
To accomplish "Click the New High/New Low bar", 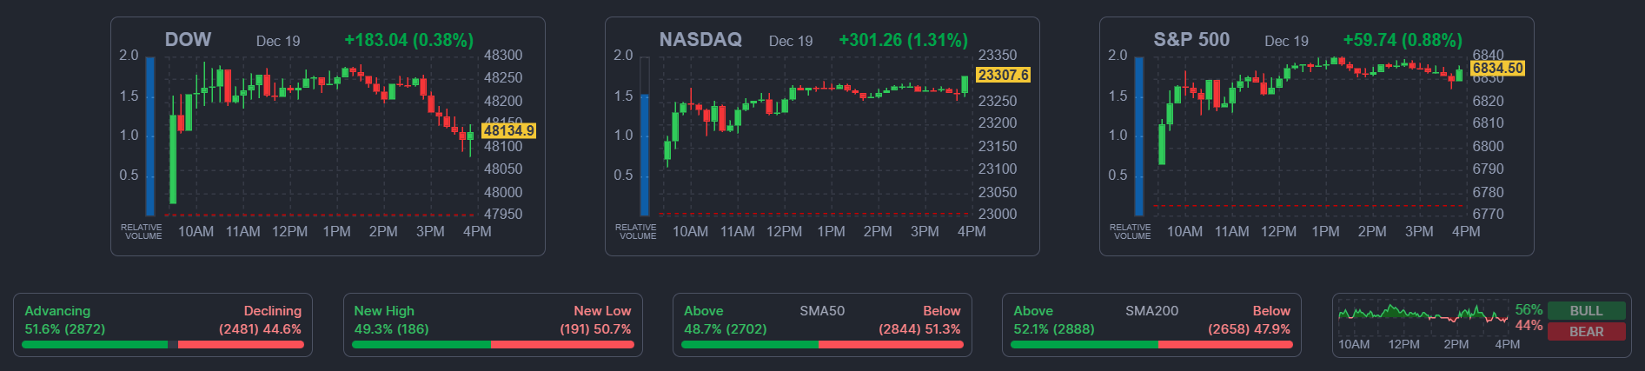I will click(492, 345).
